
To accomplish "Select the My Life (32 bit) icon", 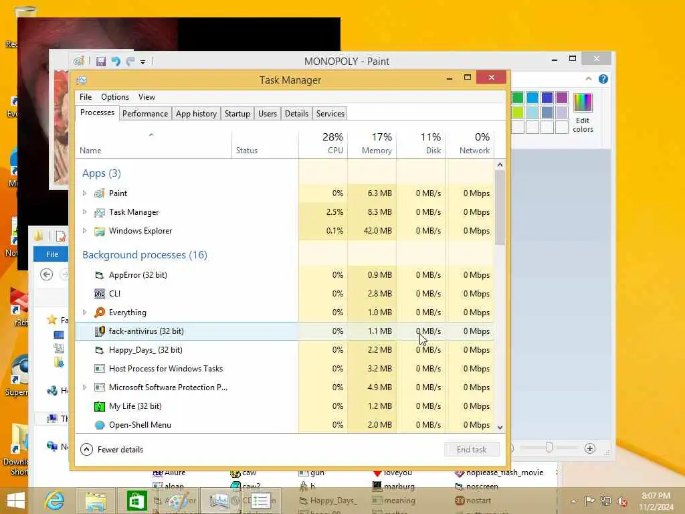I will [100, 406].
